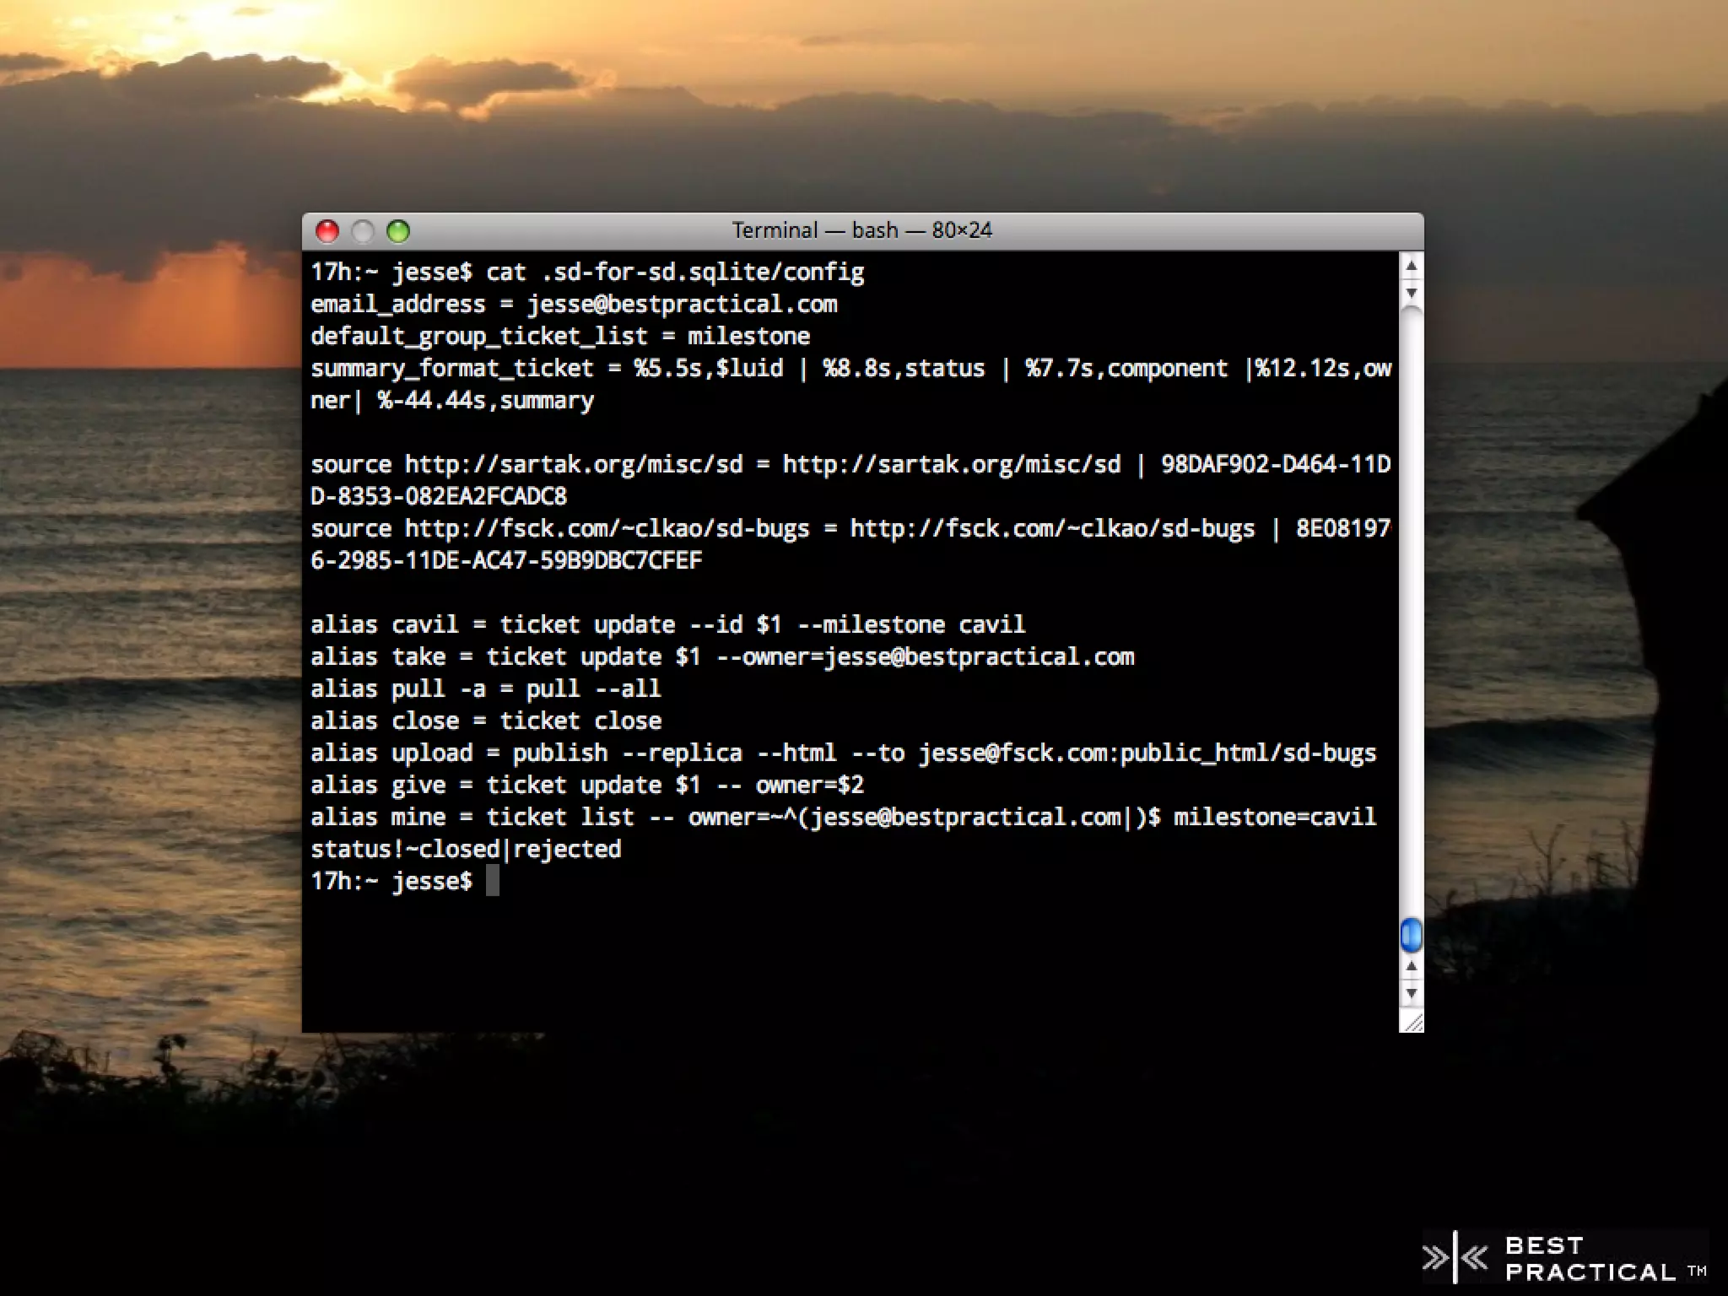The image size is (1728, 1296).
Task: Click the blue scrollbar thumb
Action: [1411, 935]
